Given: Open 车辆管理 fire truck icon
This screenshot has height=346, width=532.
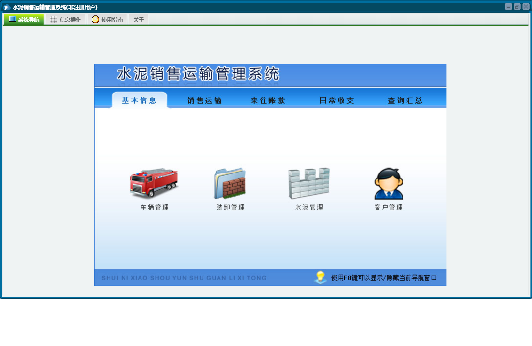Looking at the screenshot, I should pos(154,183).
